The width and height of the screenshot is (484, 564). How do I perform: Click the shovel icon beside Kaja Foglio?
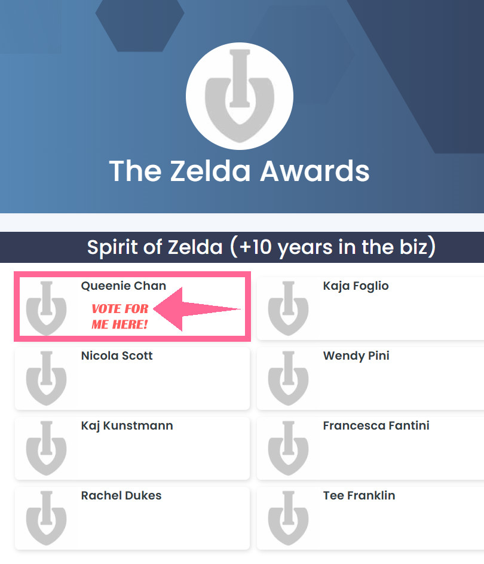(289, 308)
